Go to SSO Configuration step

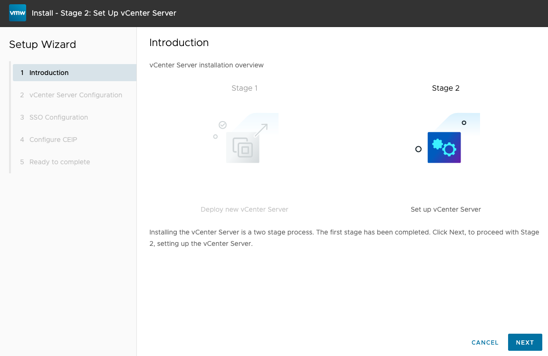[75, 117]
